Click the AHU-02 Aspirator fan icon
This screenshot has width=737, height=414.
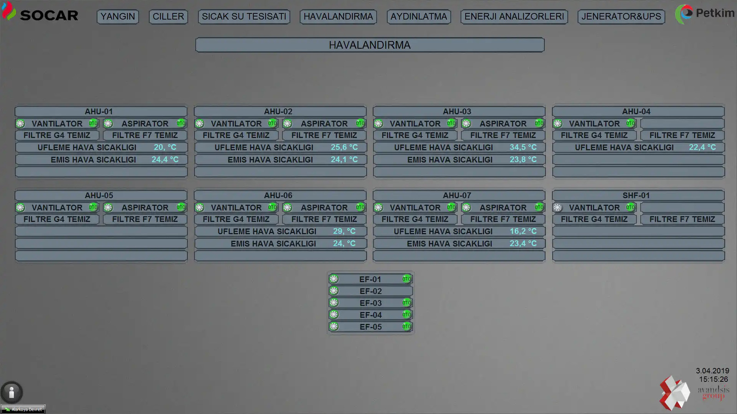(287, 124)
